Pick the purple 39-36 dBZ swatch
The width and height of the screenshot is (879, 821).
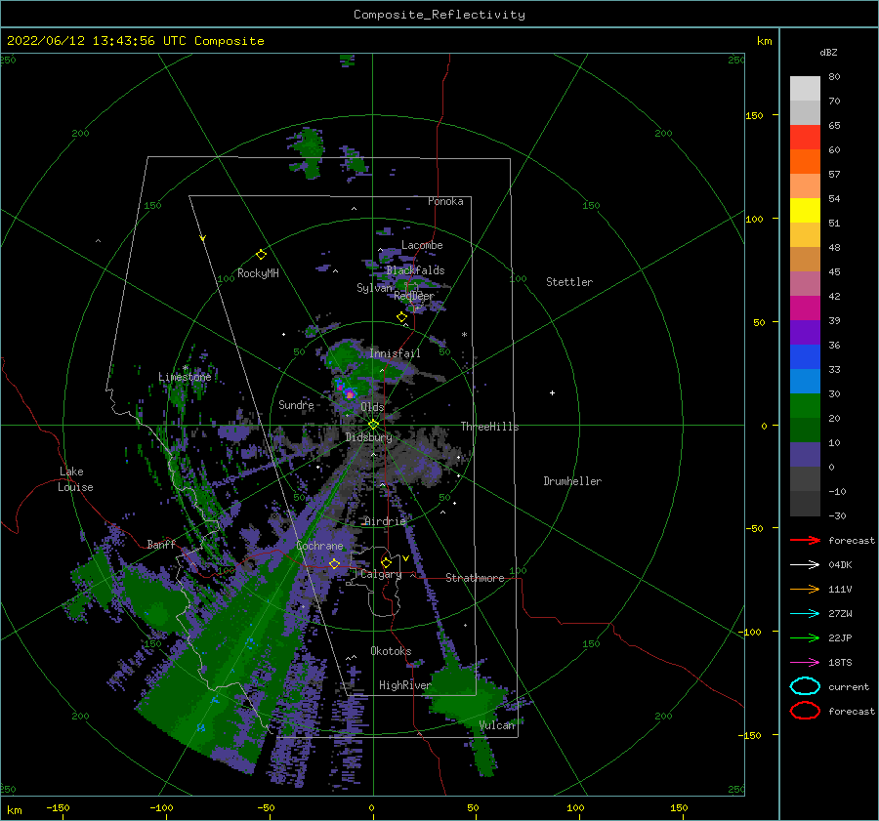[805, 332]
